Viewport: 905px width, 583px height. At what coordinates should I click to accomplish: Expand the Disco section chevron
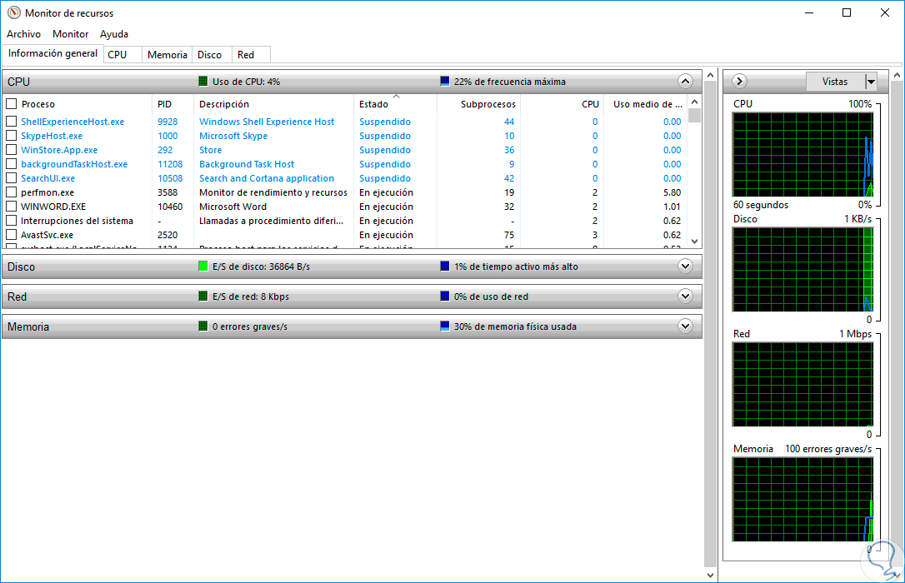685,267
